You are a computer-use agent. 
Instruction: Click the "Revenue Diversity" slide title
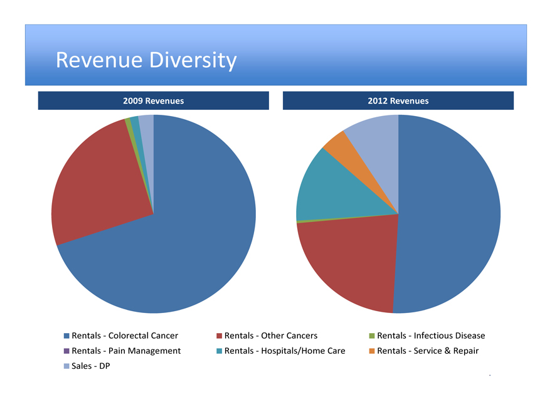[146, 60]
